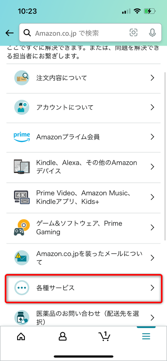This screenshot has width=167, height=361.
Task: Tap the prime logo icon
Action: [22, 137]
